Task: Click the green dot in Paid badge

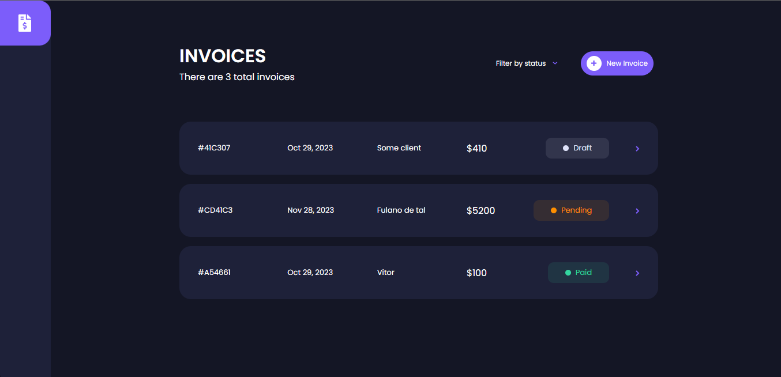Action: [x=568, y=273]
